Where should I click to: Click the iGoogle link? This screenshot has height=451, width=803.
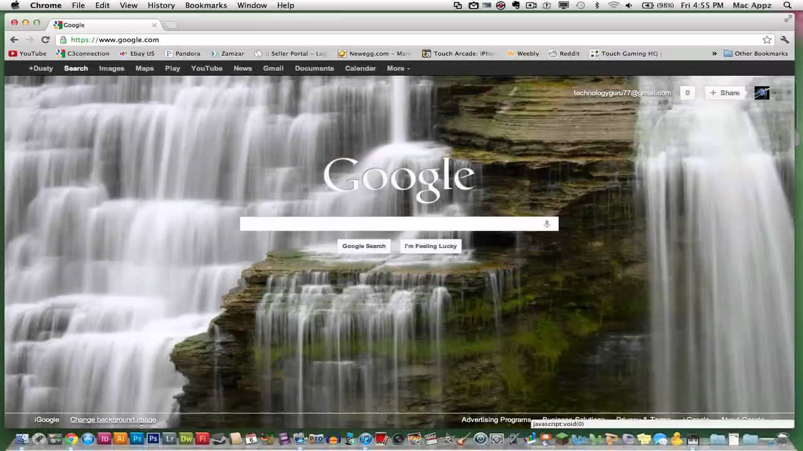pos(47,420)
